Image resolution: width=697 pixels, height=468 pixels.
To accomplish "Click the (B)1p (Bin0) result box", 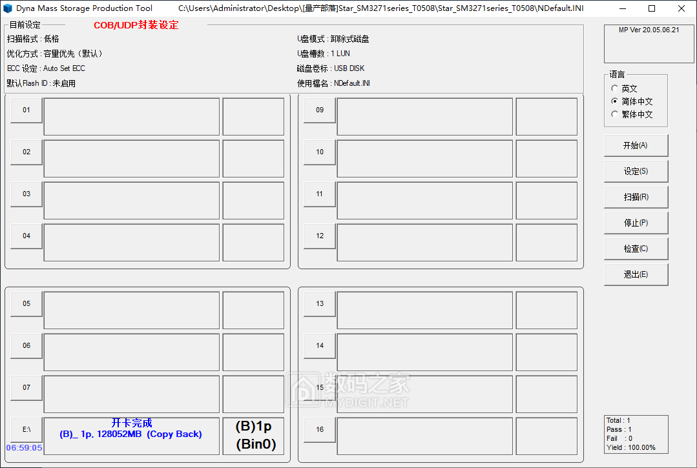I will tap(253, 436).
